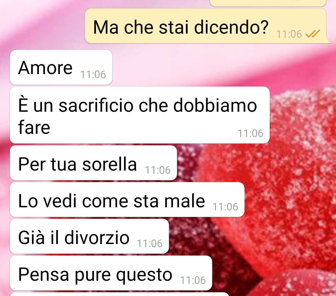Select the 'Lo vedi come sta male' bubble
Image resolution: width=336 pixels, height=296 pixels.
[127, 200]
